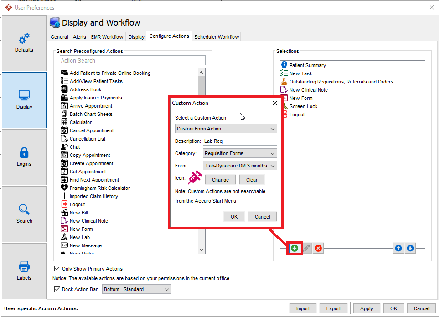Toggle Only Show Primary Actions checkbox
440x318 pixels.
(57, 269)
